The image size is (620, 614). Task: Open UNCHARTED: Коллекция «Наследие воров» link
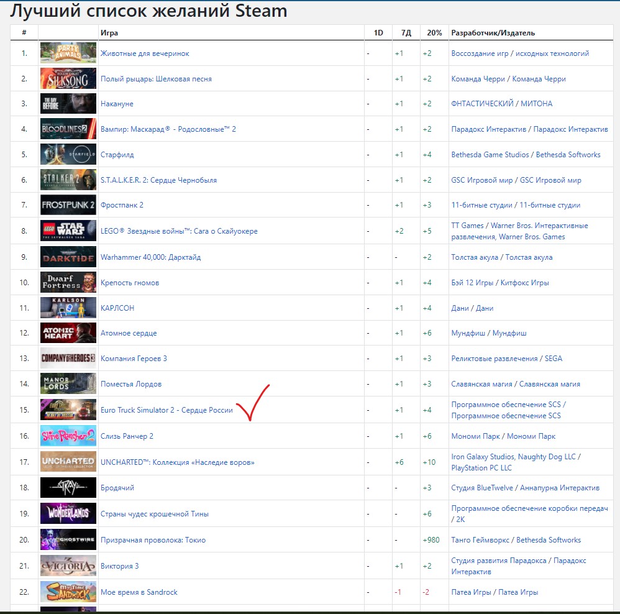pyautogui.click(x=178, y=462)
